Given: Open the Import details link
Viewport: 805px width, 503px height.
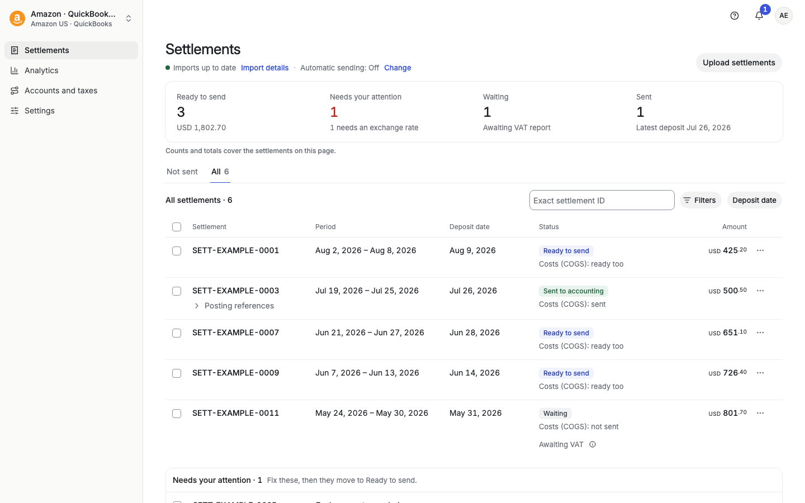Looking at the screenshot, I should (x=265, y=68).
